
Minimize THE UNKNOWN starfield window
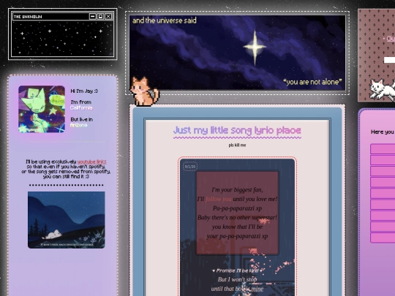pos(93,17)
